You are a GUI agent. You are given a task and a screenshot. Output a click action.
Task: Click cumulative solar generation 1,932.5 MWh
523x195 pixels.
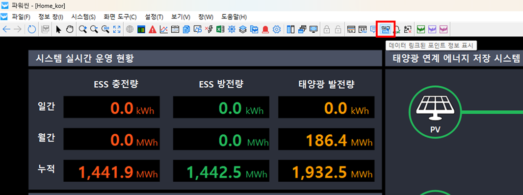(326, 171)
